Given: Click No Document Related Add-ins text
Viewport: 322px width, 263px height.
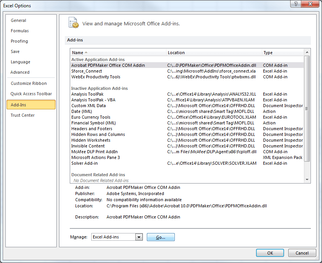Looking at the screenshot, I should click(x=101, y=180).
